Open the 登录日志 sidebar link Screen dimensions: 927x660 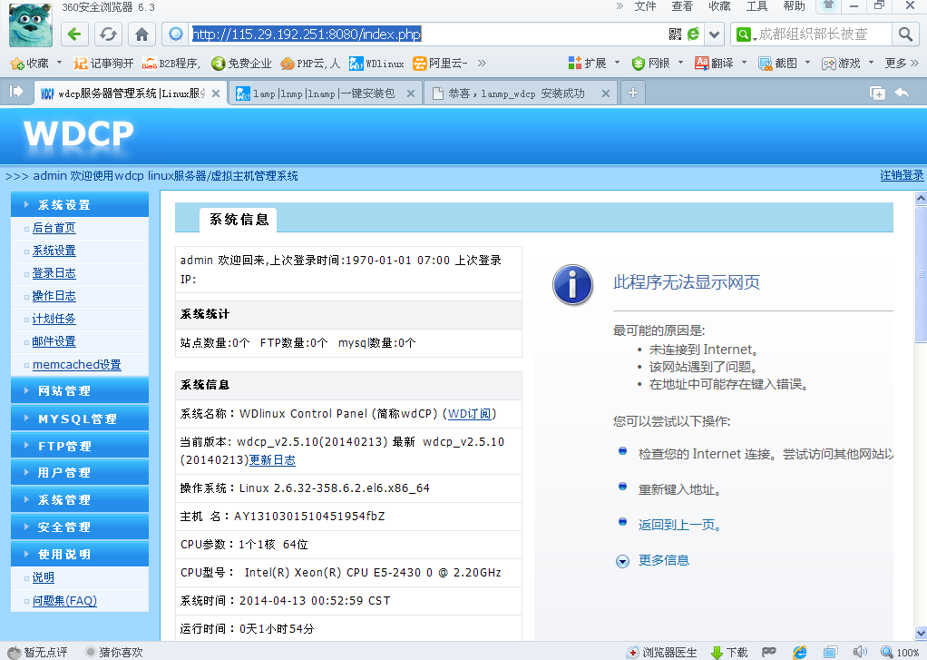pyautogui.click(x=54, y=273)
